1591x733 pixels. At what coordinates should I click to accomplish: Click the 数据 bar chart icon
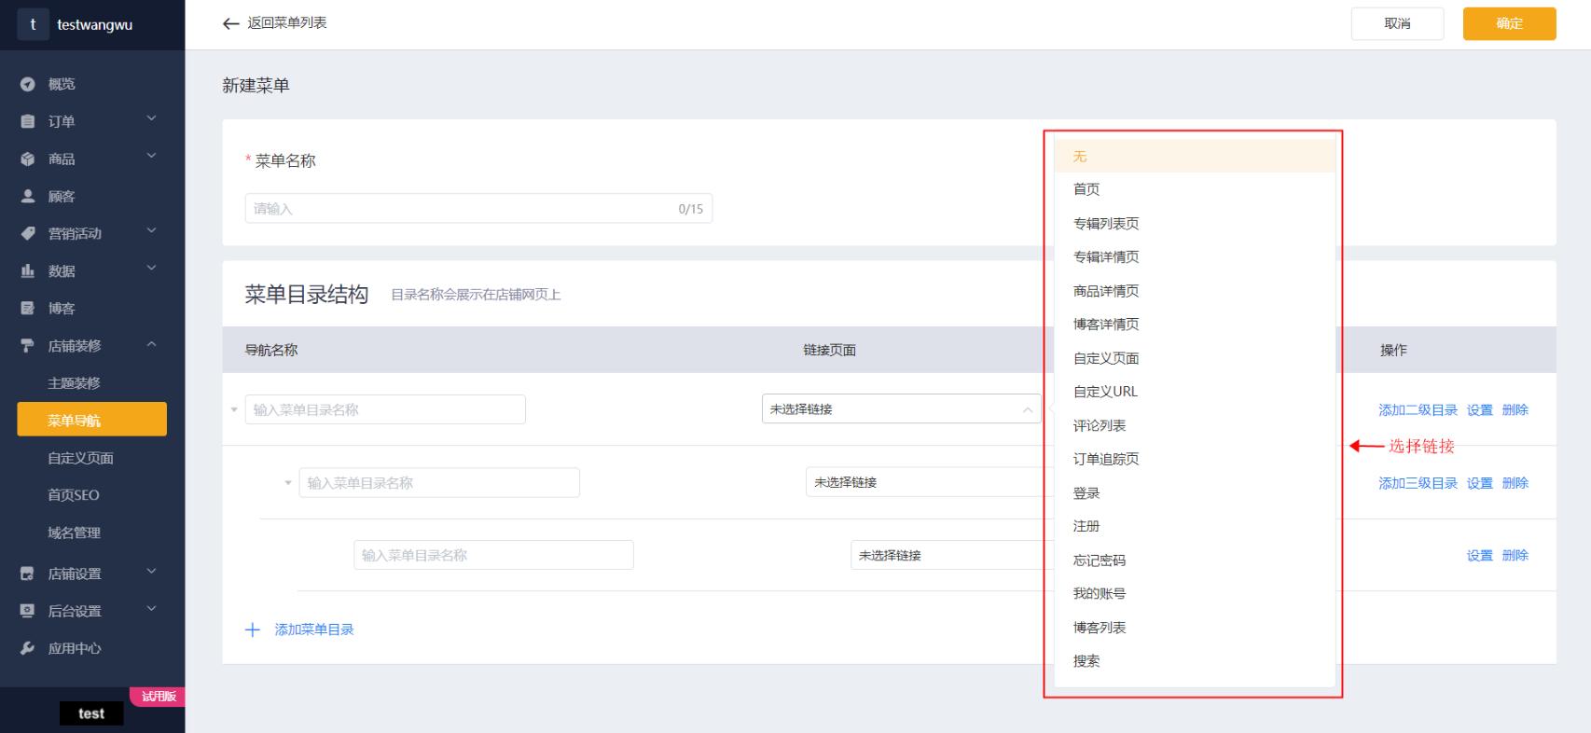[x=28, y=271]
